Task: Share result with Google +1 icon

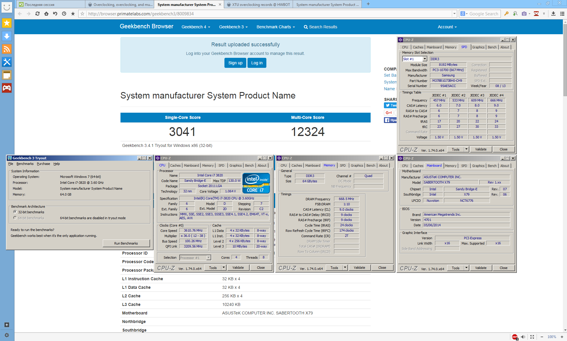Action: pos(389,113)
